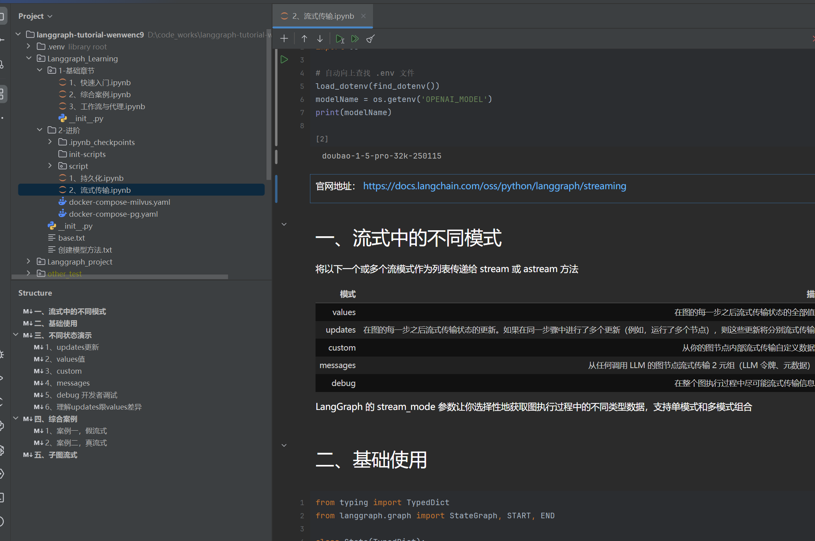Viewport: 815px width, 541px height.
Task: Close the 2、流式传输.ipynb tab
Action: pyautogui.click(x=363, y=16)
